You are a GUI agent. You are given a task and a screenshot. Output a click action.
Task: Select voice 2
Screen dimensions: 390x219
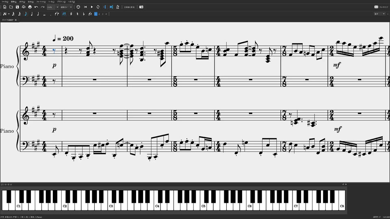click(x=99, y=14)
